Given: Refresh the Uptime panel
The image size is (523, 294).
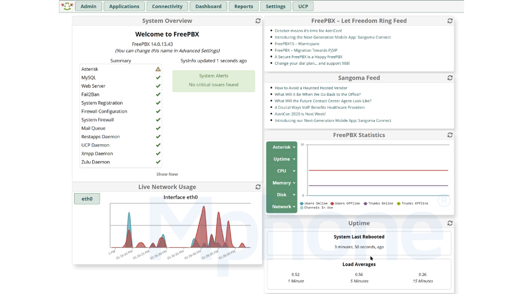Looking at the screenshot, I should click(x=449, y=223).
